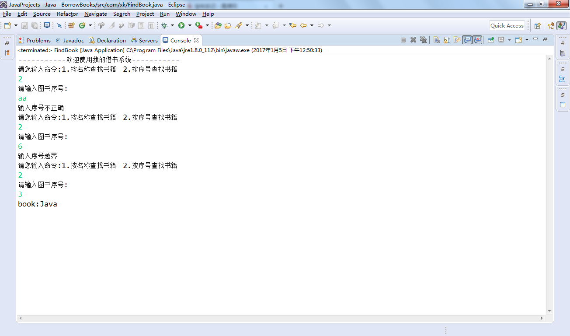Switch to the Problems tab
570x336 pixels.
pyautogui.click(x=35, y=40)
